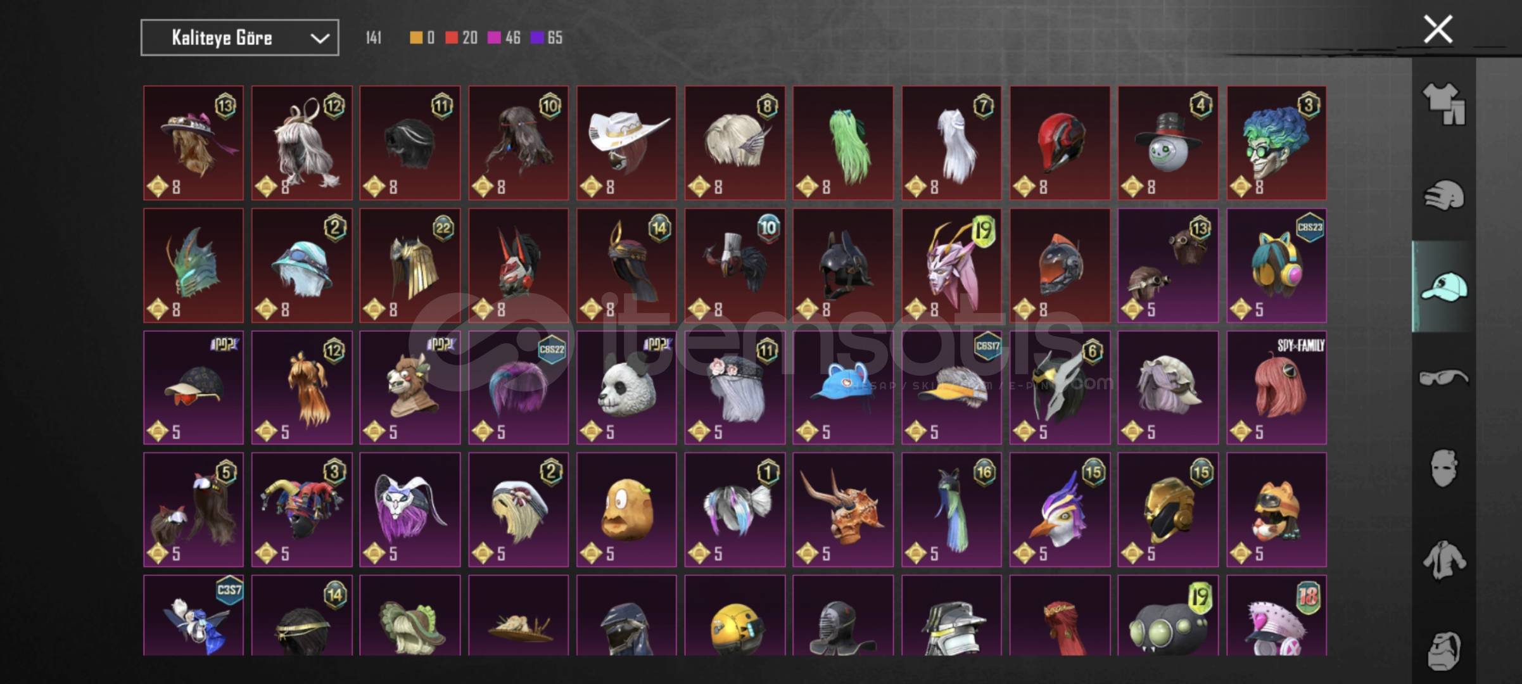This screenshot has width=1522, height=684.
Task: Click the dropdown chevron arrow beside Kaliteye Göre
Action: (x=319, y=39)
